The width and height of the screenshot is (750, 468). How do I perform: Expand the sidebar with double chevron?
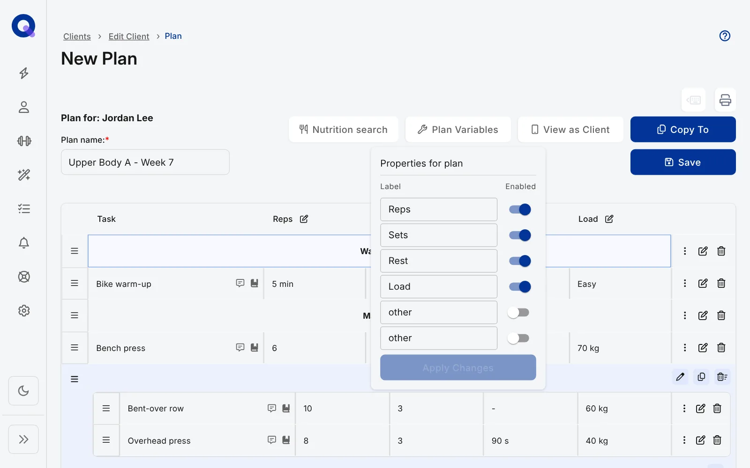tap(23, 439)
